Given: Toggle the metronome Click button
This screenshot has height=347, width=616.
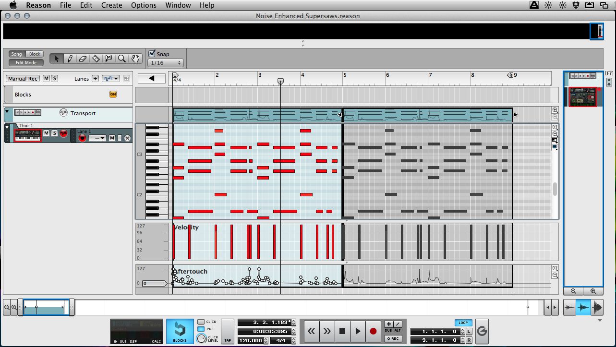Looking at the screenshot, I should 201,322.
